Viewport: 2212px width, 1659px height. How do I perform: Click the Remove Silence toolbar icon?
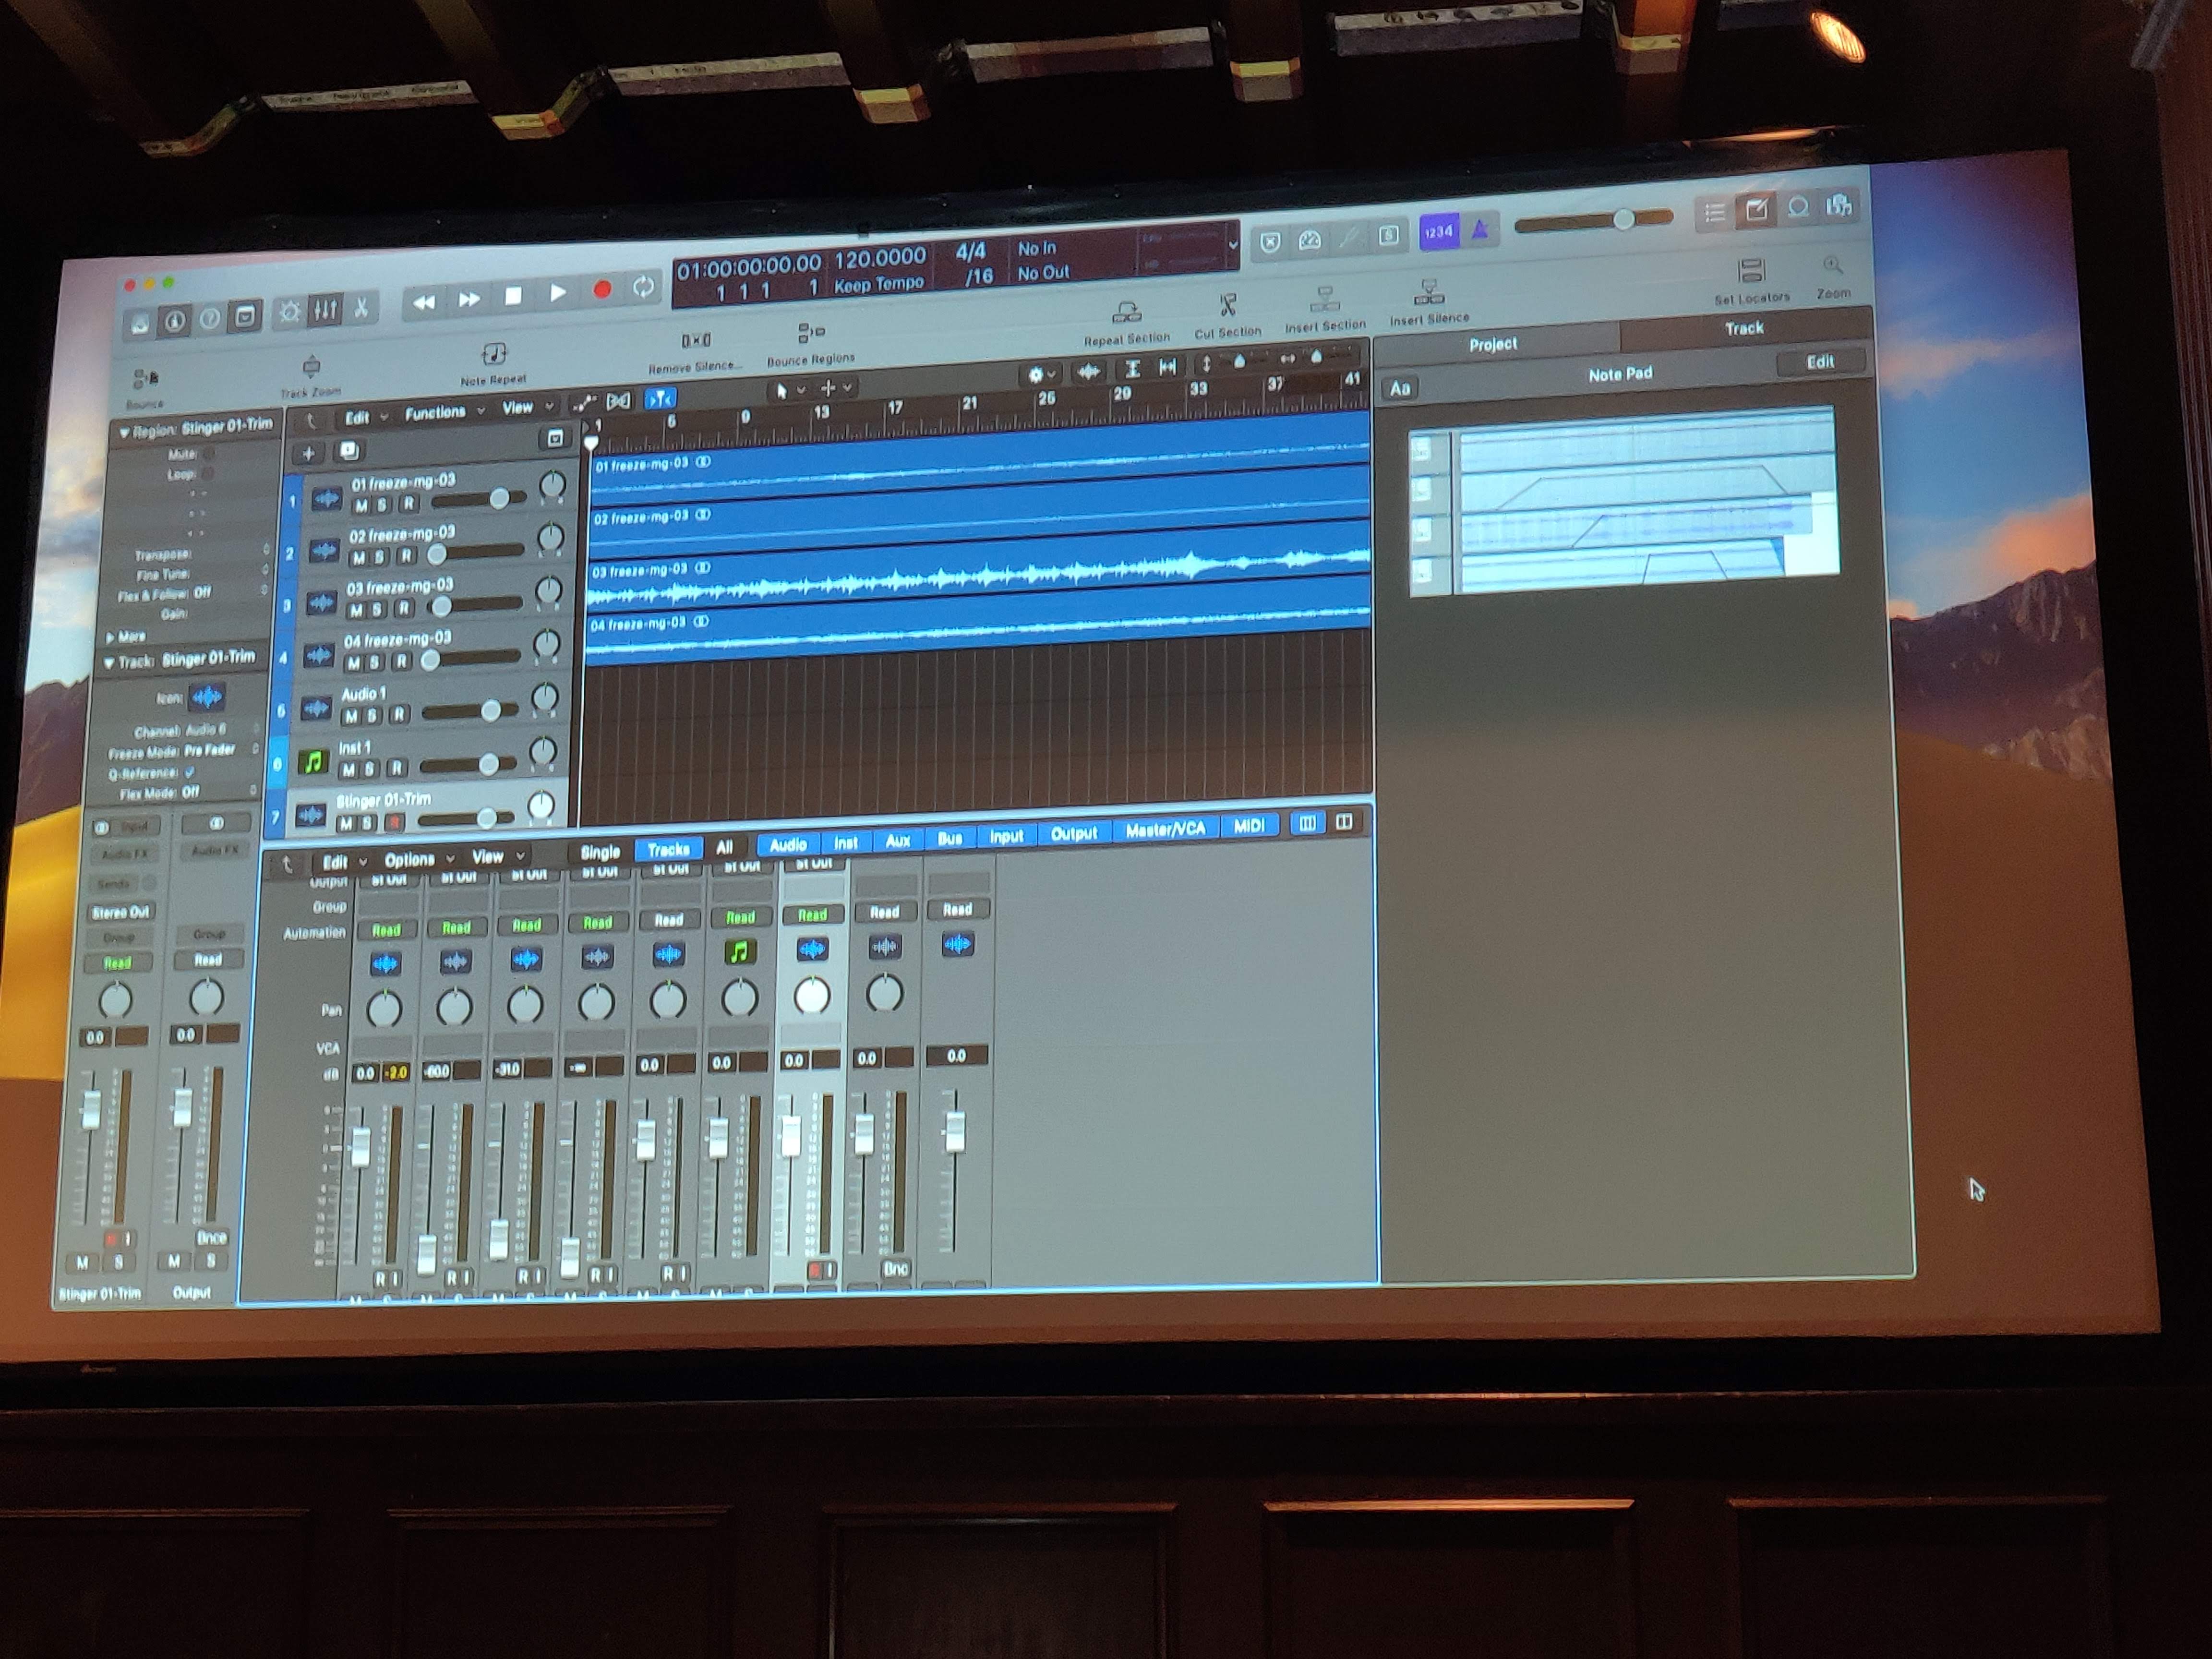click(x=695, y=342)
